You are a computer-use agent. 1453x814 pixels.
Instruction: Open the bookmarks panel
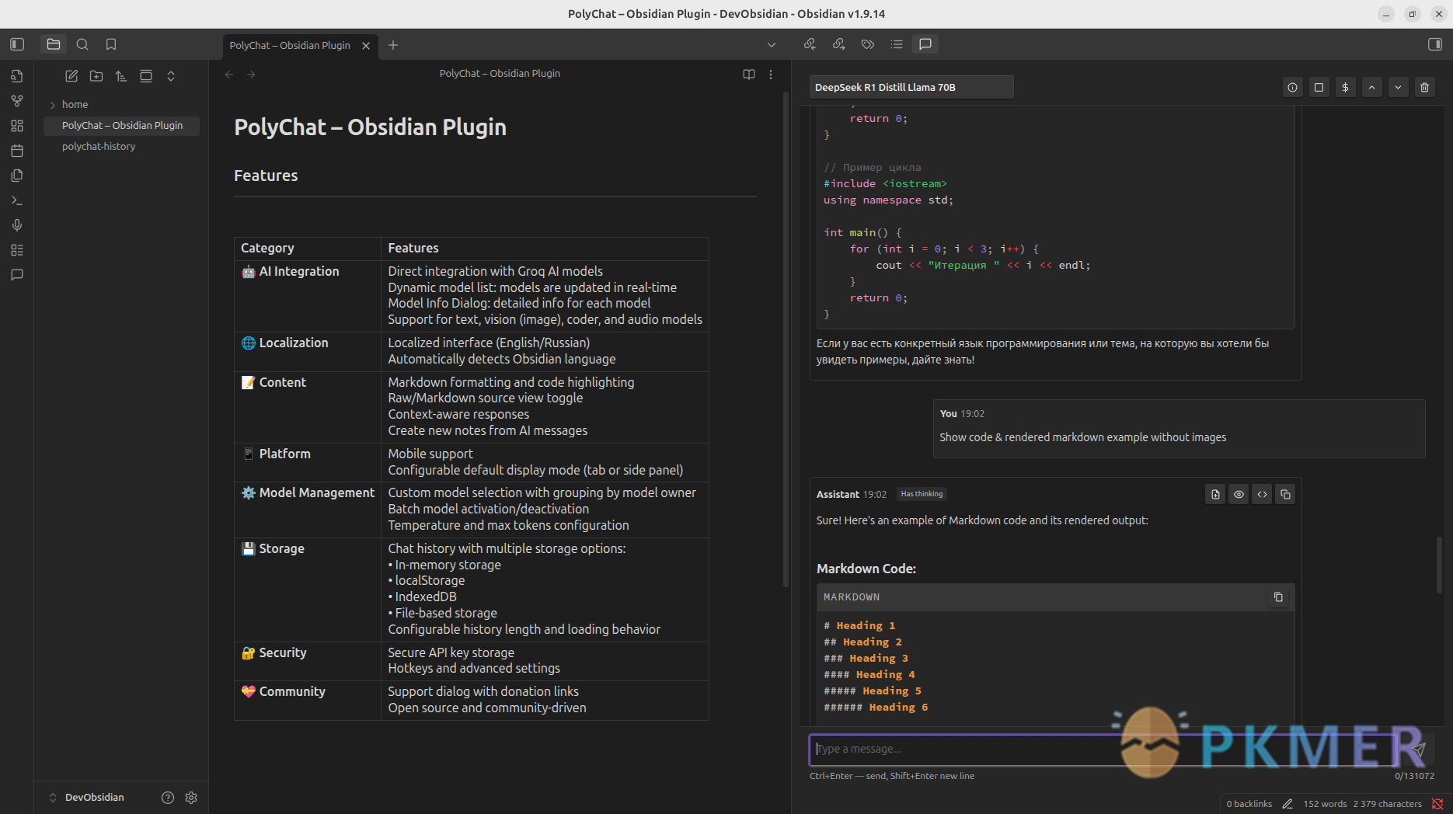point(111,44)
